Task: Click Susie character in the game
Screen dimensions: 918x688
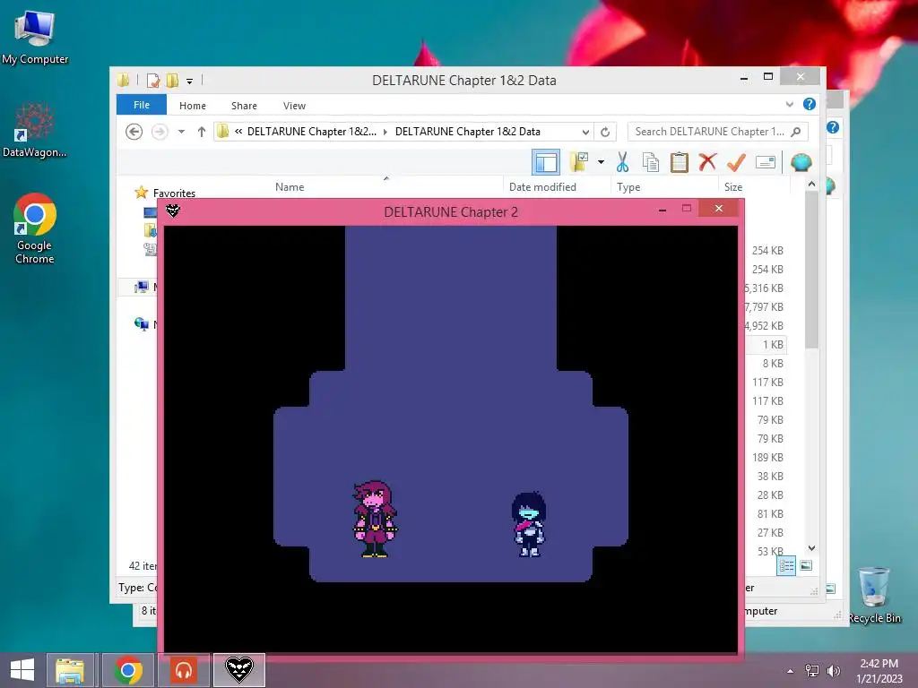Action: [x=375, y=519]
